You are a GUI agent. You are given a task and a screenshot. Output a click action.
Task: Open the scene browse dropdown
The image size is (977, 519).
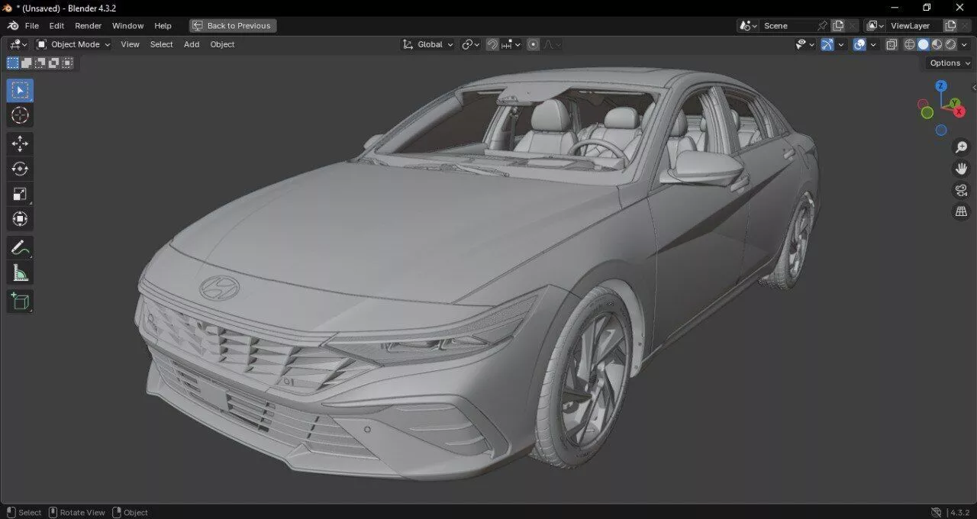748,25
